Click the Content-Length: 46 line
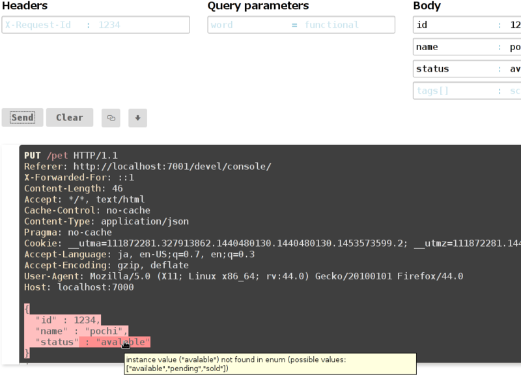This screenshot has width=521, height=377. click(74, 188)
